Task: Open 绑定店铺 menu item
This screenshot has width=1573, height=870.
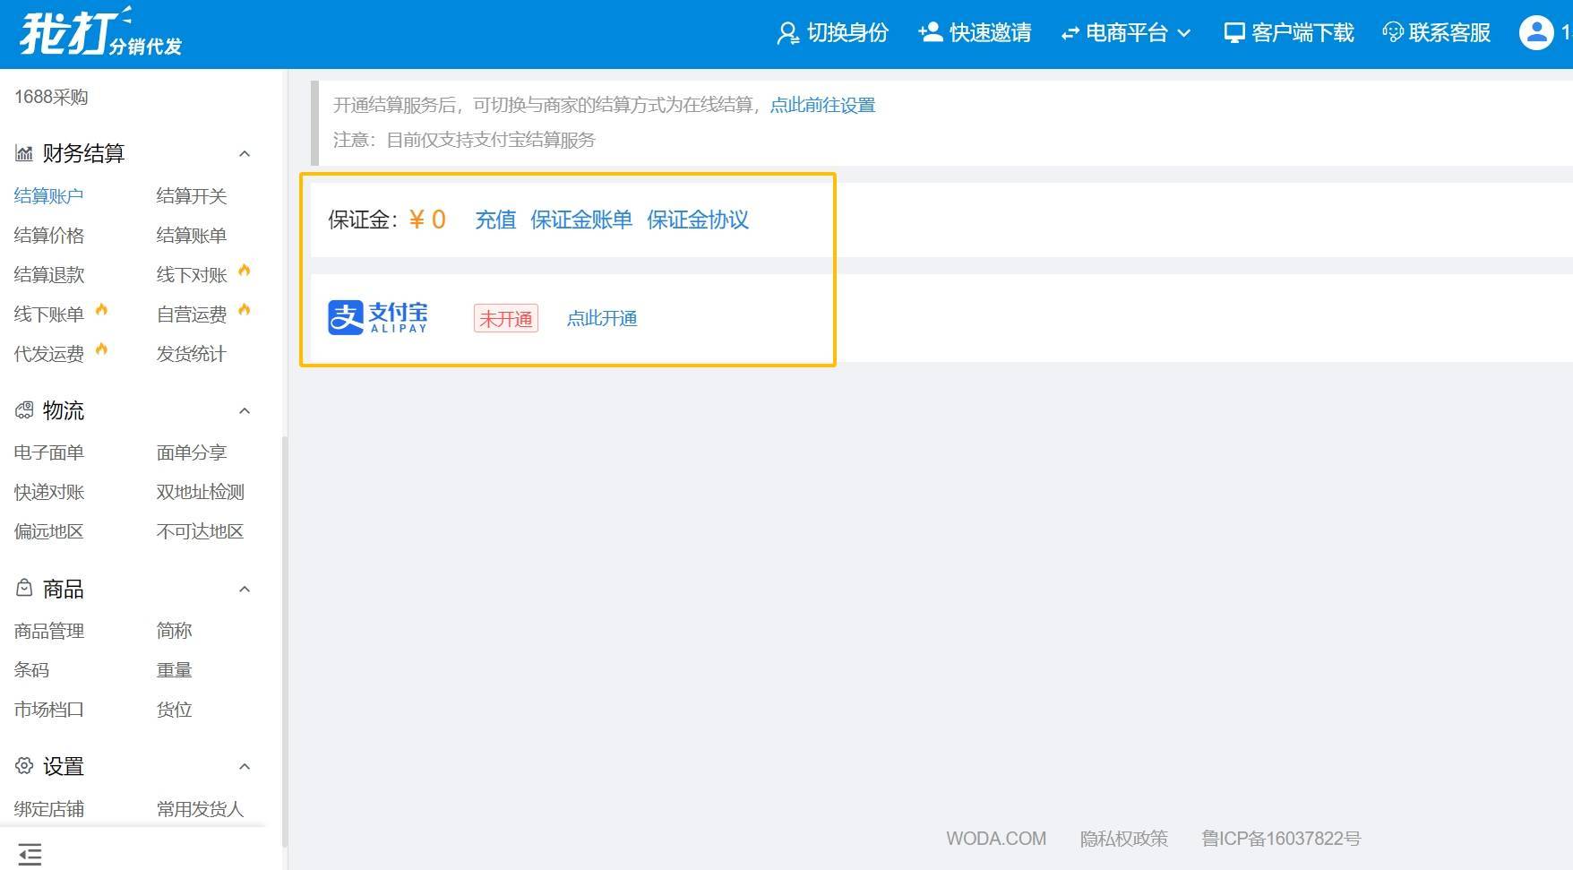Action: click(48, 809)
